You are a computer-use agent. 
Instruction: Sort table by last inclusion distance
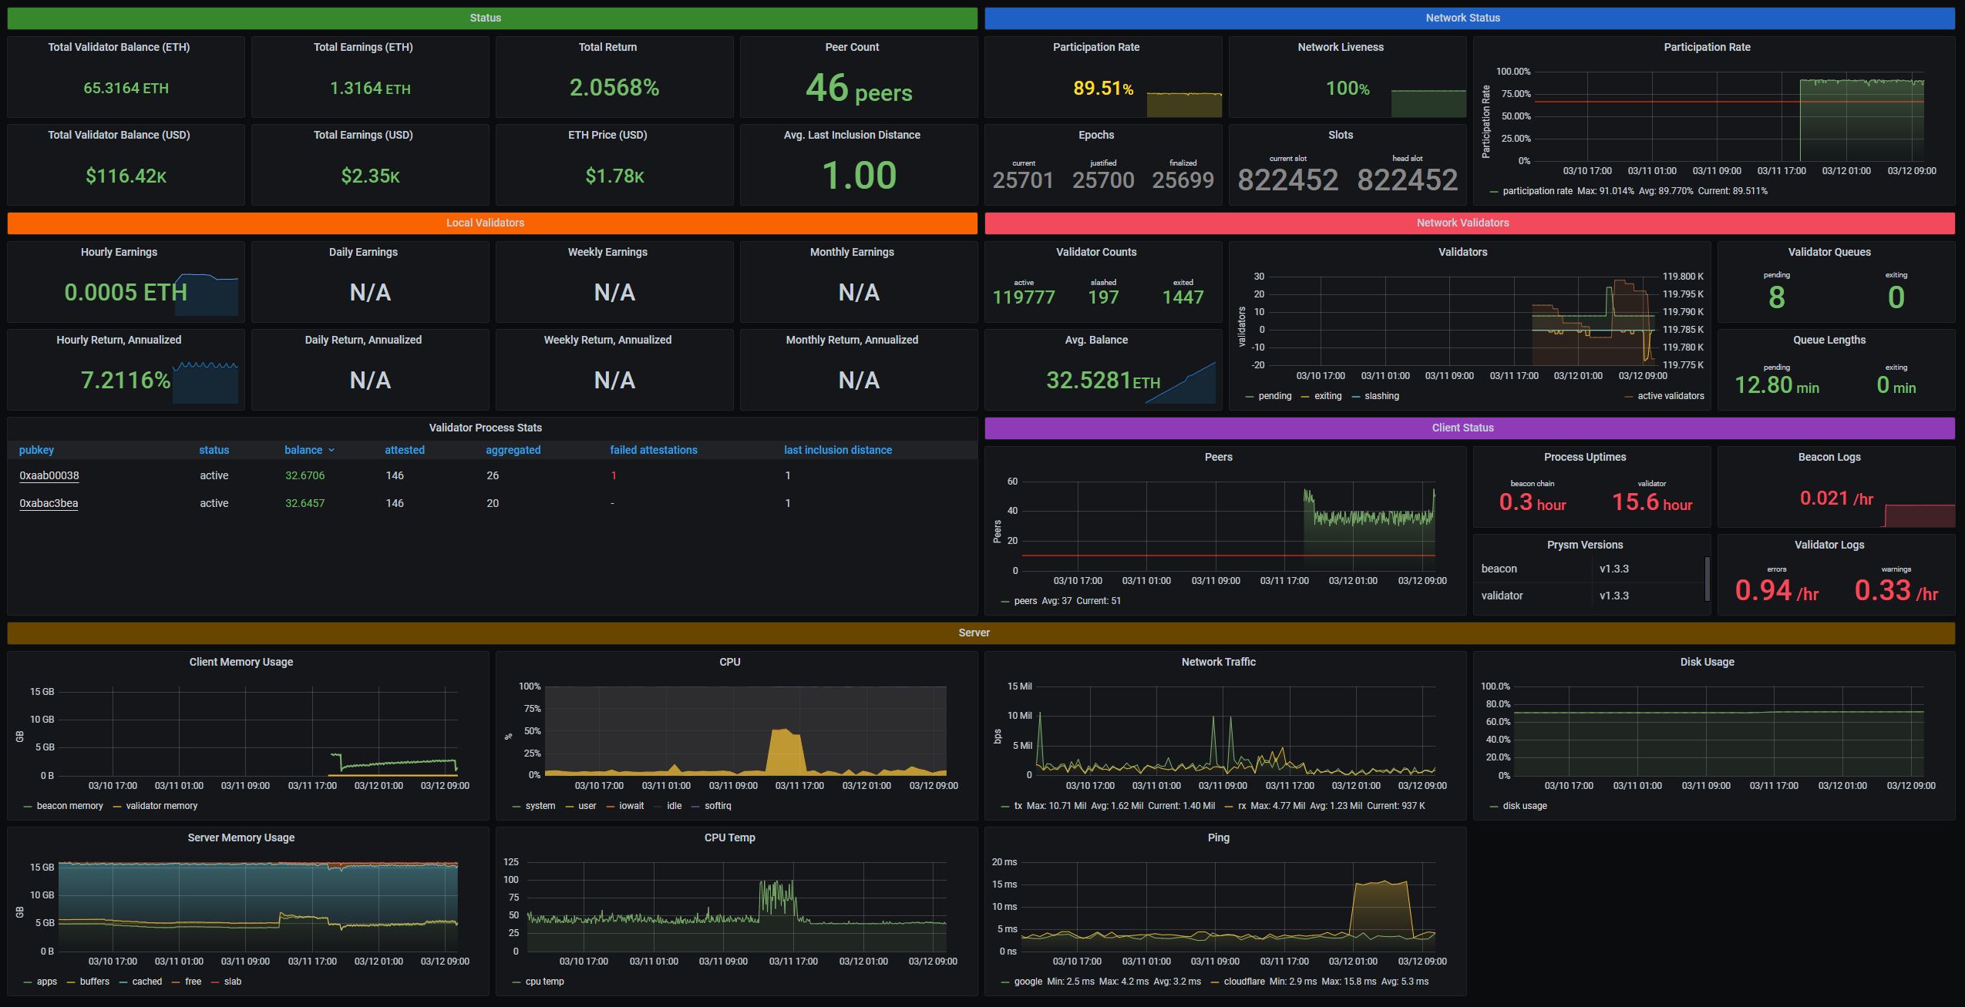tap(837, 450)
